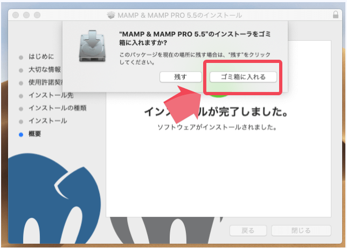This screenshot has width=347, height=248.
Task: Click the ソフトウェアがインストールされました text
Action: [217, 127]
